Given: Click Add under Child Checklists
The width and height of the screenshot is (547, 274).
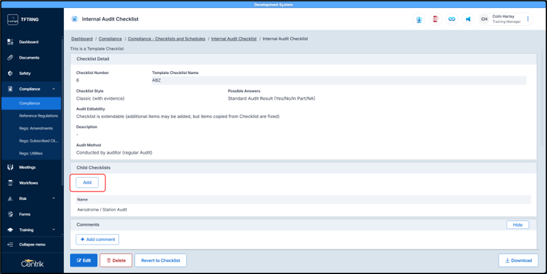Looking at the screenshot, I should [87, 182].
